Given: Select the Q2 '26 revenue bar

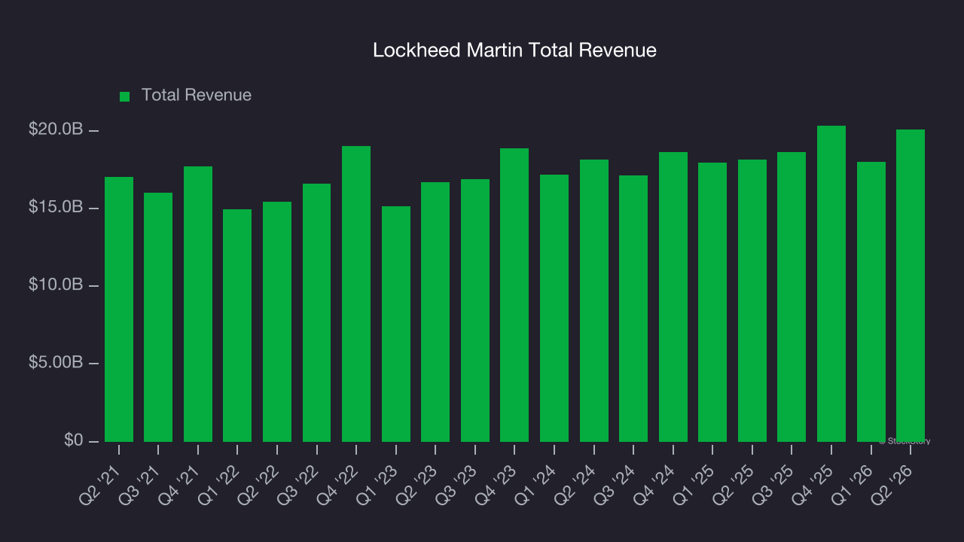Looking at the screenshot, I should pos(911,285).
